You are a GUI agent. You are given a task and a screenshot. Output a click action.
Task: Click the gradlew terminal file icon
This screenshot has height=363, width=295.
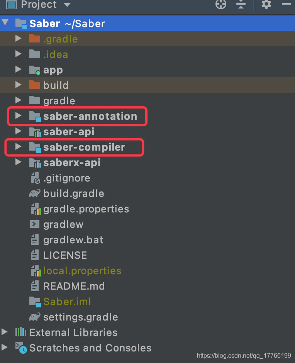[35, 224]
